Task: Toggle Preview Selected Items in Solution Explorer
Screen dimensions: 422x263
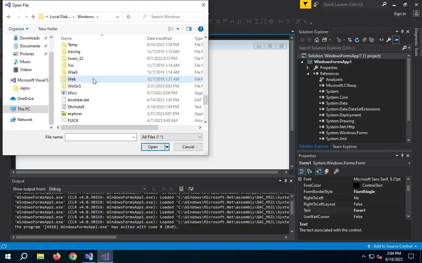Action: [x=396, y=40]
